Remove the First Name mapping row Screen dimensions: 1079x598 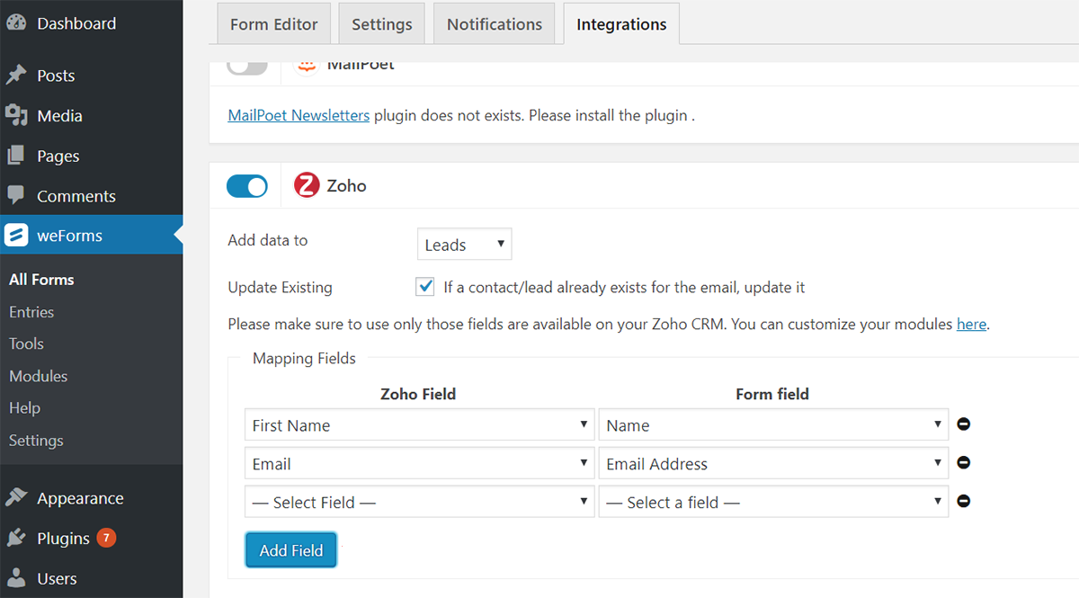963,424
